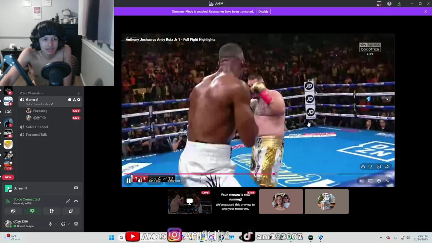Exit fullscreen in video player
The height and width of the screenshot is (243, 432).
click(387, 181)
